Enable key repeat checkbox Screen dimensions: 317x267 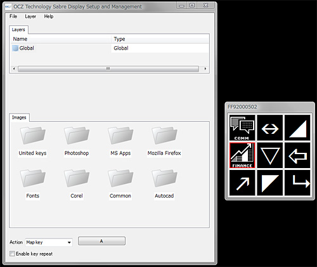coord(12,254)
